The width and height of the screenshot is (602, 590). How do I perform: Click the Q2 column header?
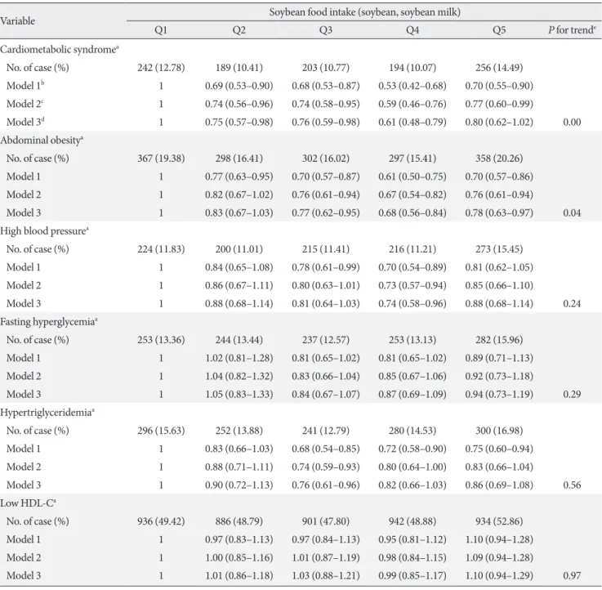239,30
